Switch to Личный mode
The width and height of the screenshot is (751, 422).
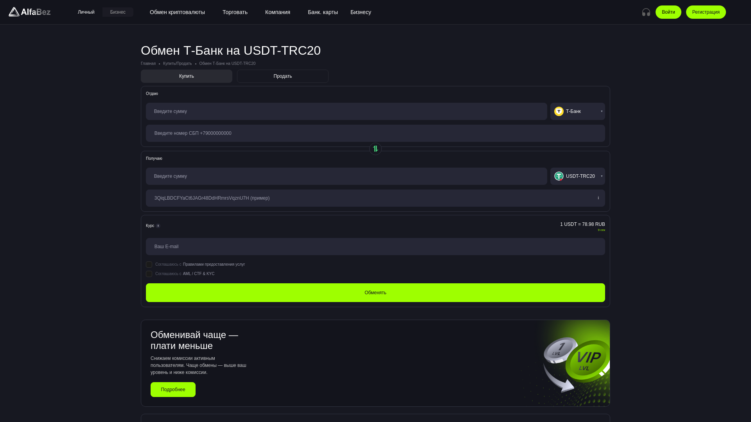pyautogui.click(x=86, y=12)
